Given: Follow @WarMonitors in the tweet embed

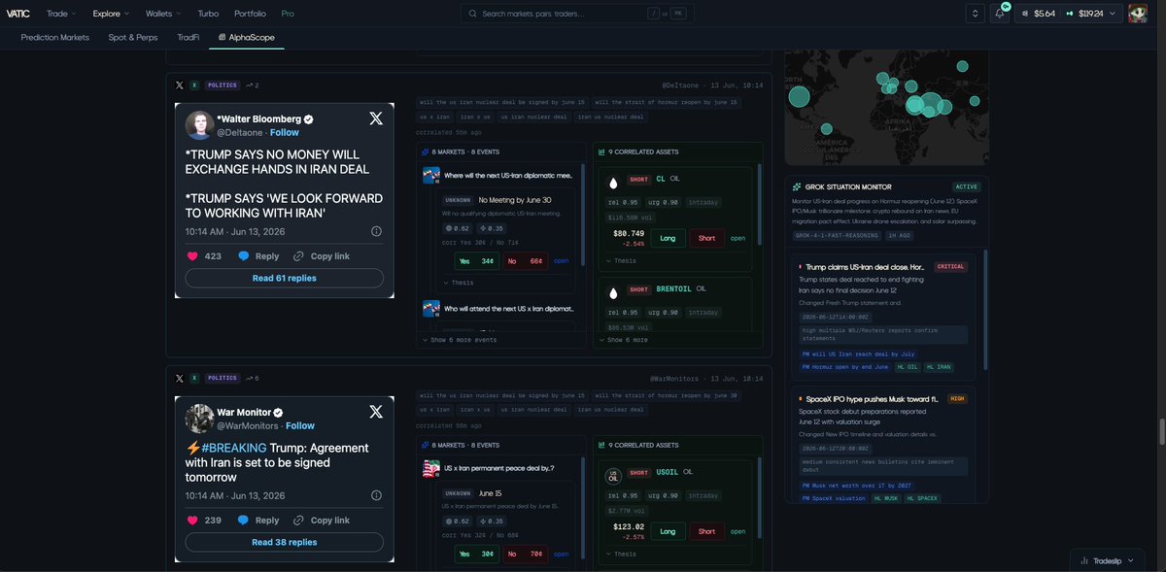Looking at the screenshot, I should click(300, 425).
